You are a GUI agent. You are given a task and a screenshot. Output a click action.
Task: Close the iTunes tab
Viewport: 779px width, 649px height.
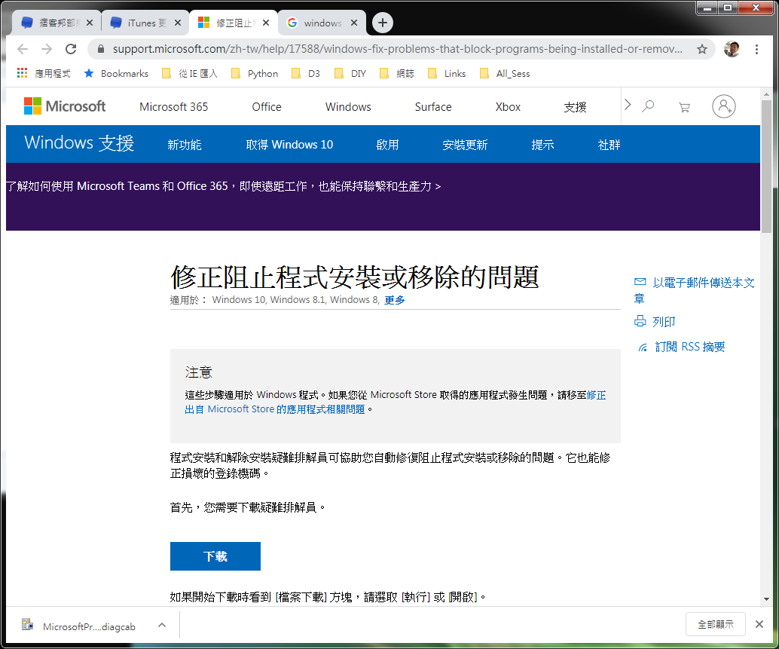pos(178,23)
